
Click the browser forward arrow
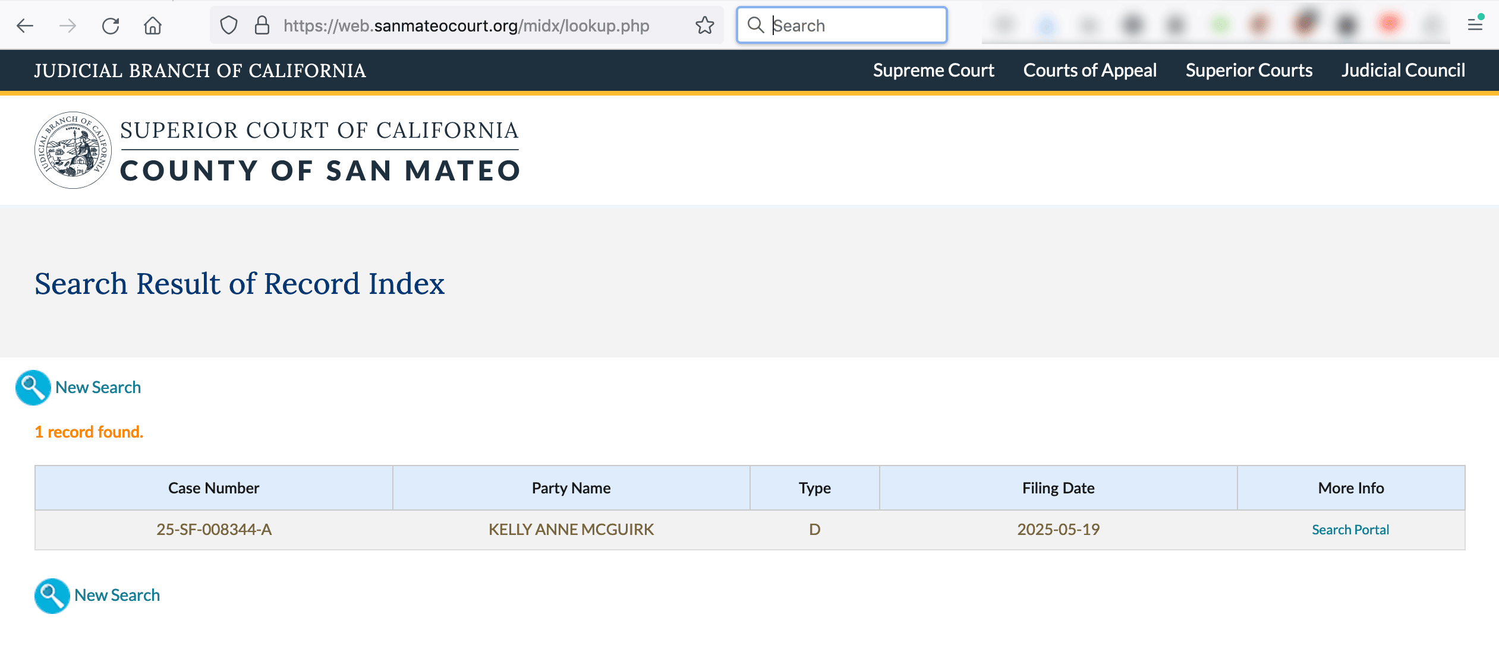click(x=68, y=26)
